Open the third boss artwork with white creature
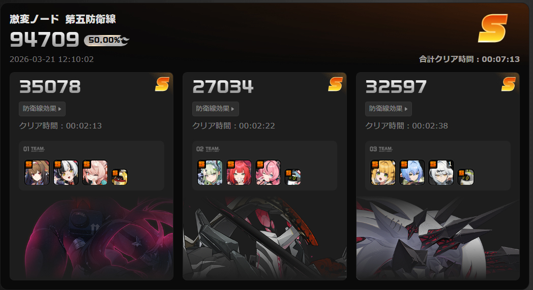Viewport: 533px width, 290px height. (438, 238)
